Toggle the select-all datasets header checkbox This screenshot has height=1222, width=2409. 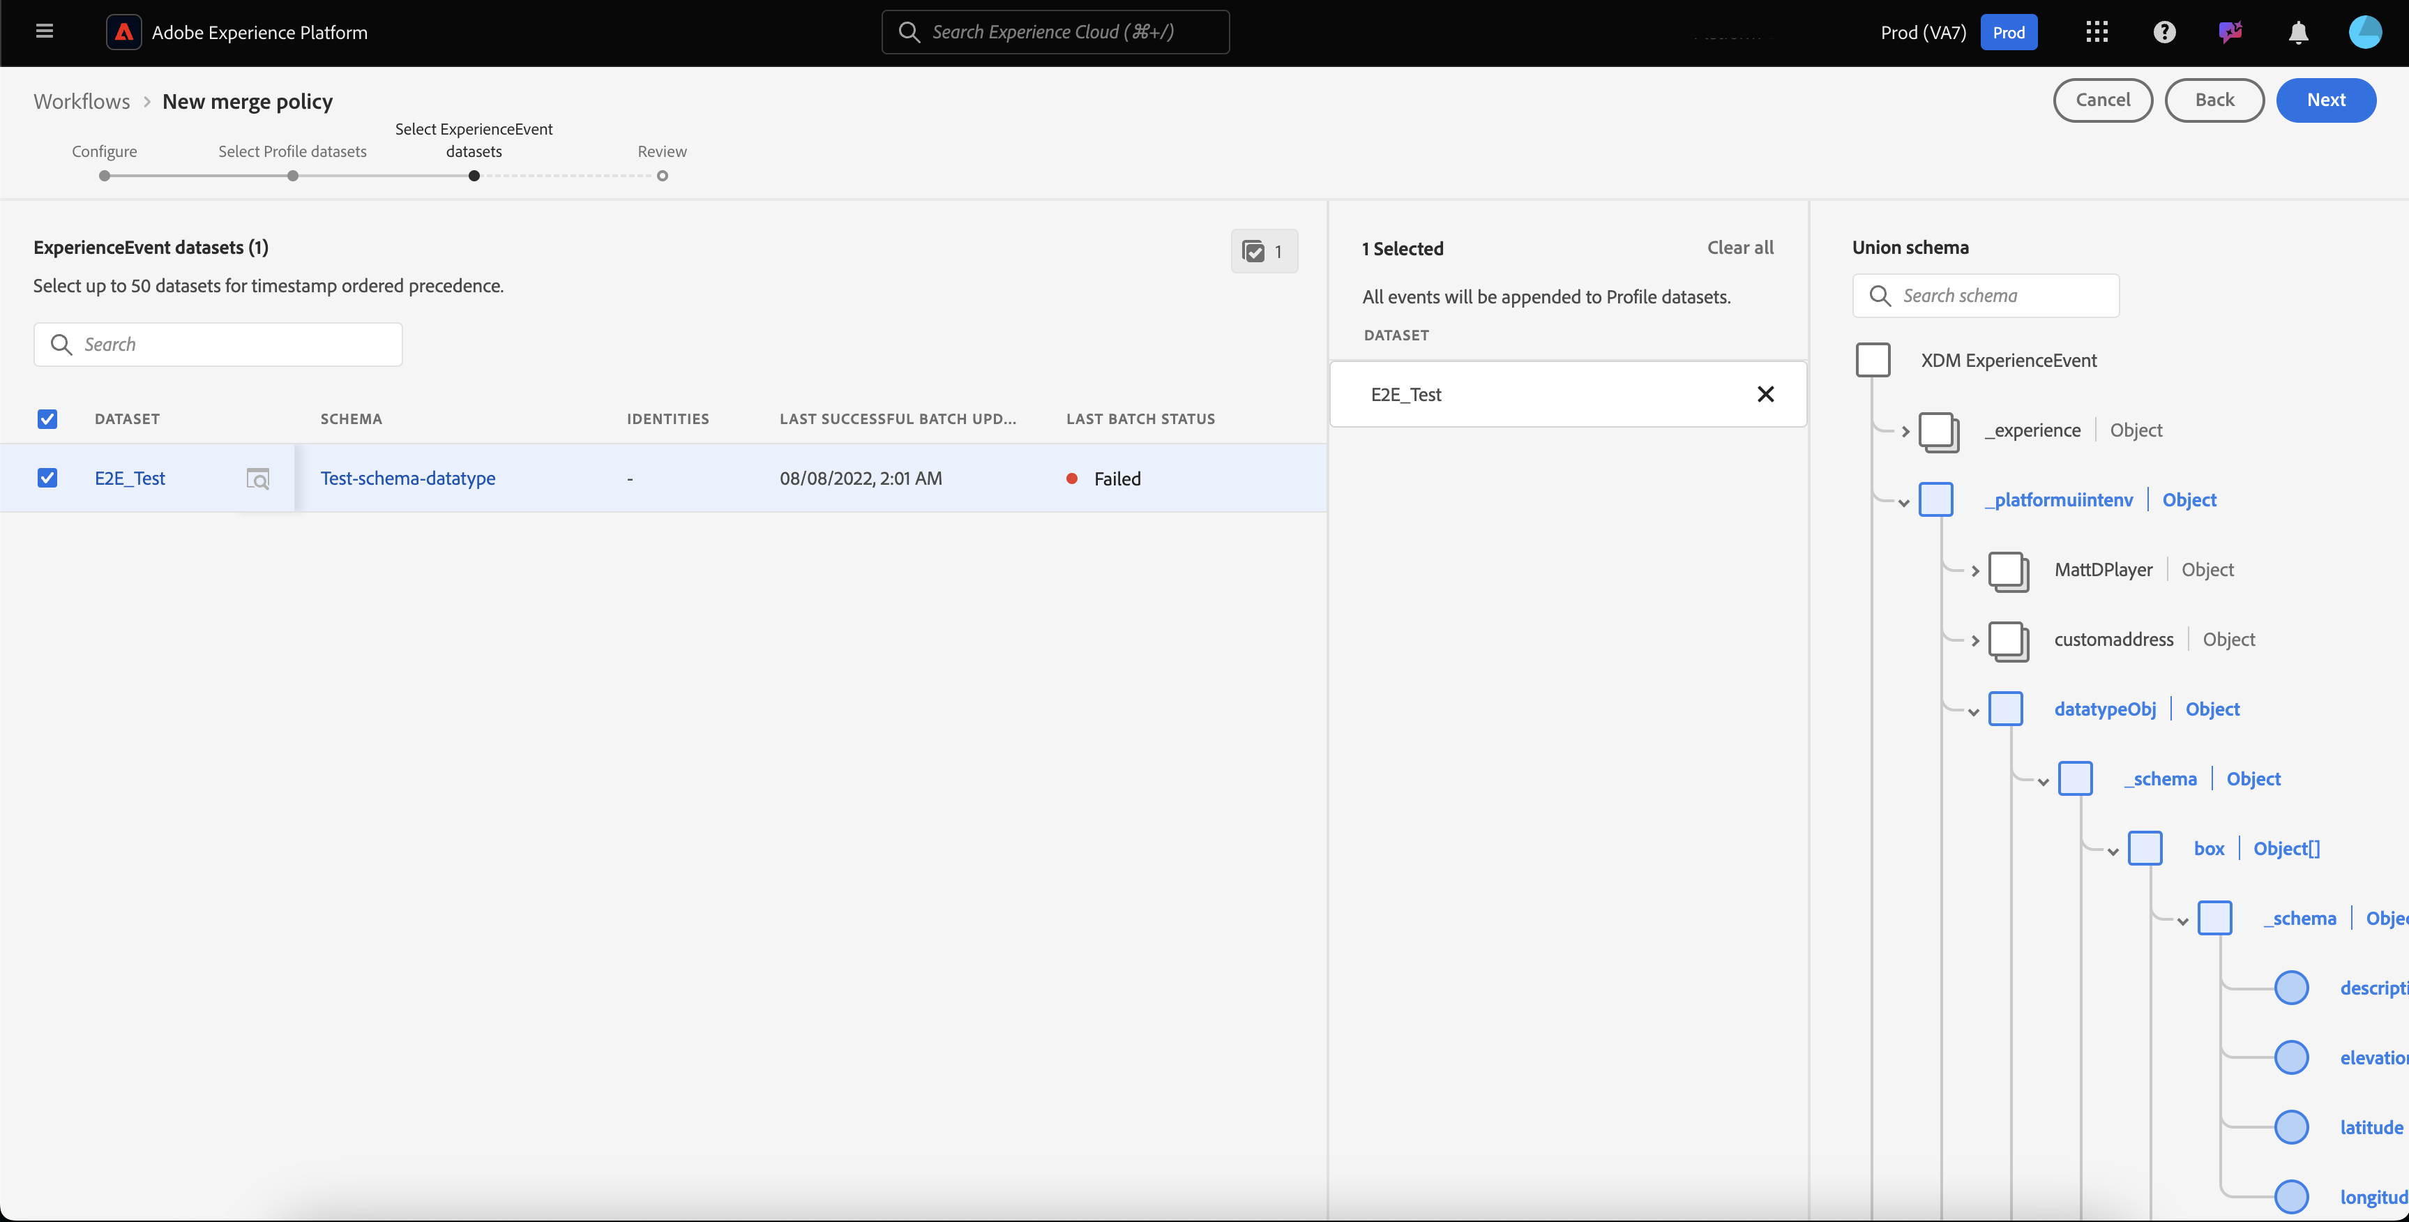click(47, 419)
